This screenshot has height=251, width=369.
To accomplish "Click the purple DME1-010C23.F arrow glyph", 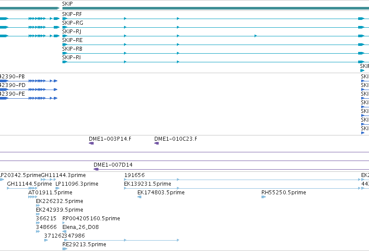I will [157, 143].
